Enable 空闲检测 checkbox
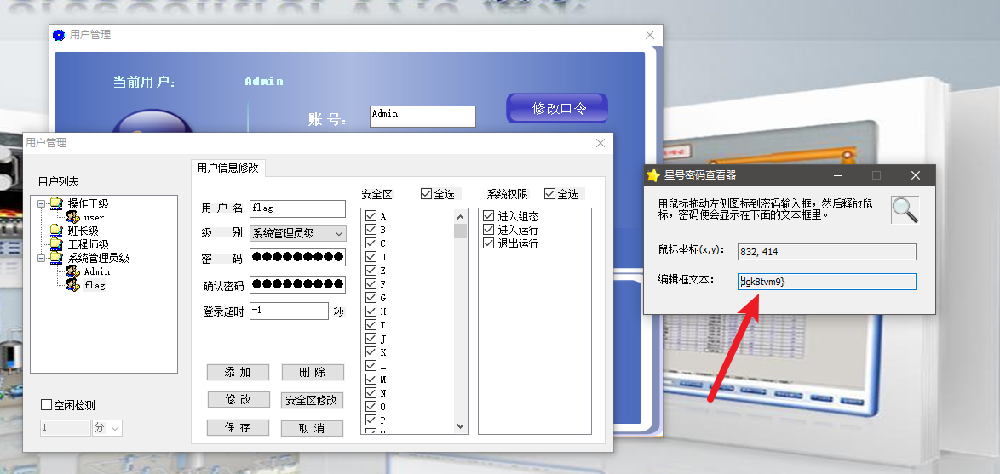The height and width of the screenshot is (474, 1000). click(x=46, y=404)
